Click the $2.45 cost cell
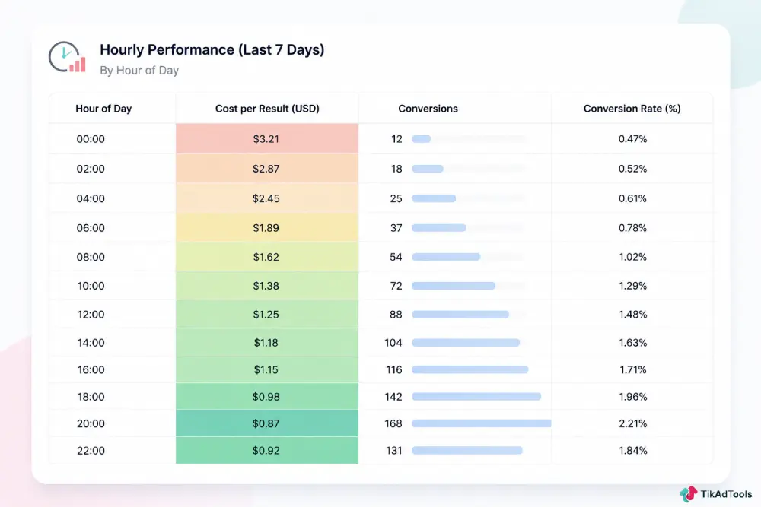This screenshot has width=761, height=507. pos(267,198)
